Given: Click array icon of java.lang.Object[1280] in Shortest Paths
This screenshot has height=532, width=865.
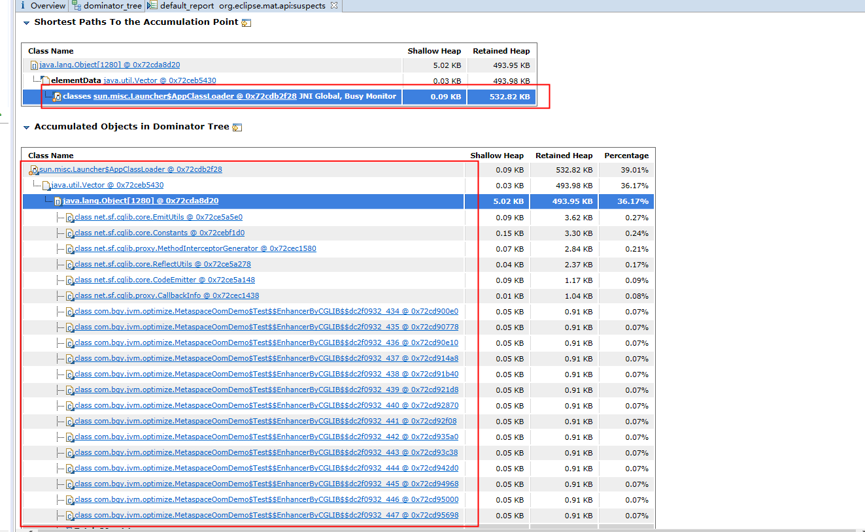Looking at the screenshot, I should click(x=34, y=65).
